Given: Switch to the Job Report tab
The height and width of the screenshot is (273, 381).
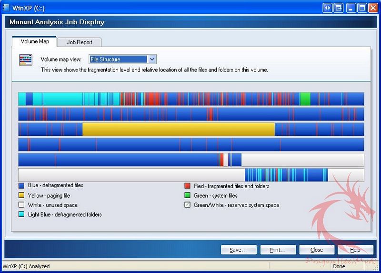Looking at the screenshot, I should tap(79, 42).
